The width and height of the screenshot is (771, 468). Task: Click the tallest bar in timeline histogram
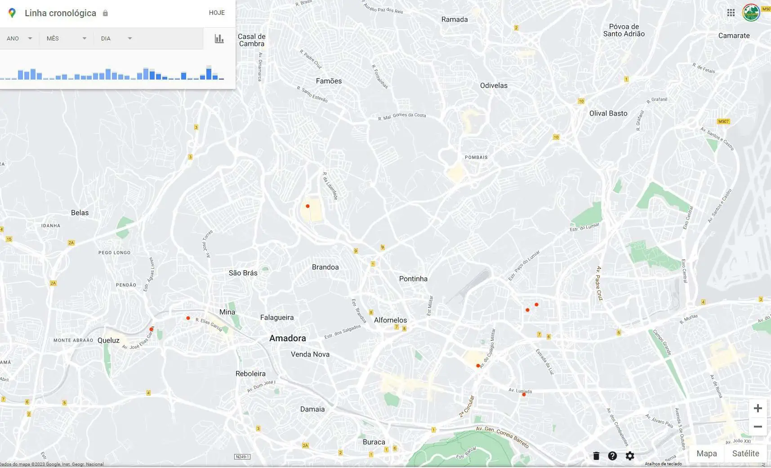(209, 73)
